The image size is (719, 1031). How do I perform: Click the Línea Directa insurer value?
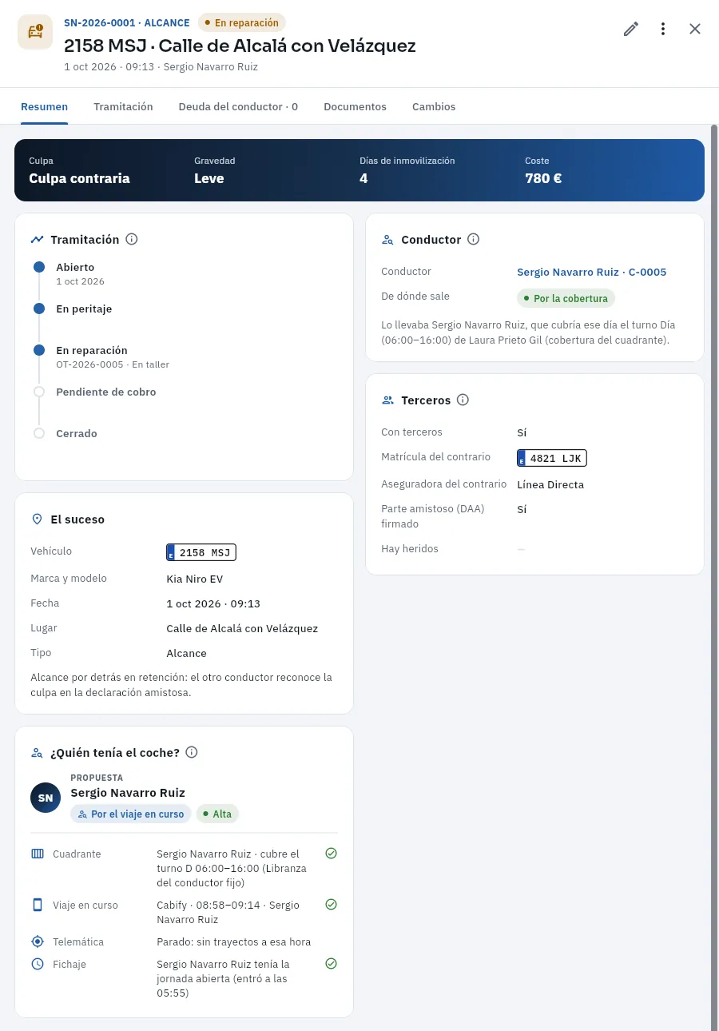point(550,484)
